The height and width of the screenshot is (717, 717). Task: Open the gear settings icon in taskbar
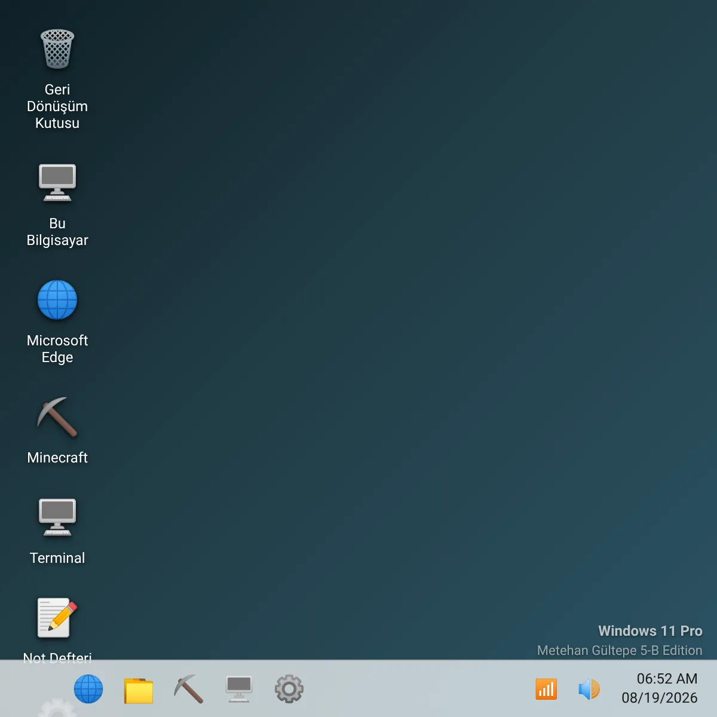(289, 689)
